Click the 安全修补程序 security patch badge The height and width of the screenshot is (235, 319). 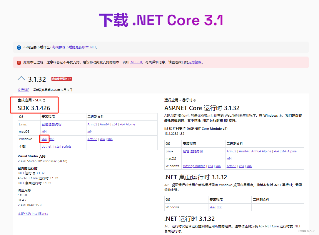[x=61, y=79]
